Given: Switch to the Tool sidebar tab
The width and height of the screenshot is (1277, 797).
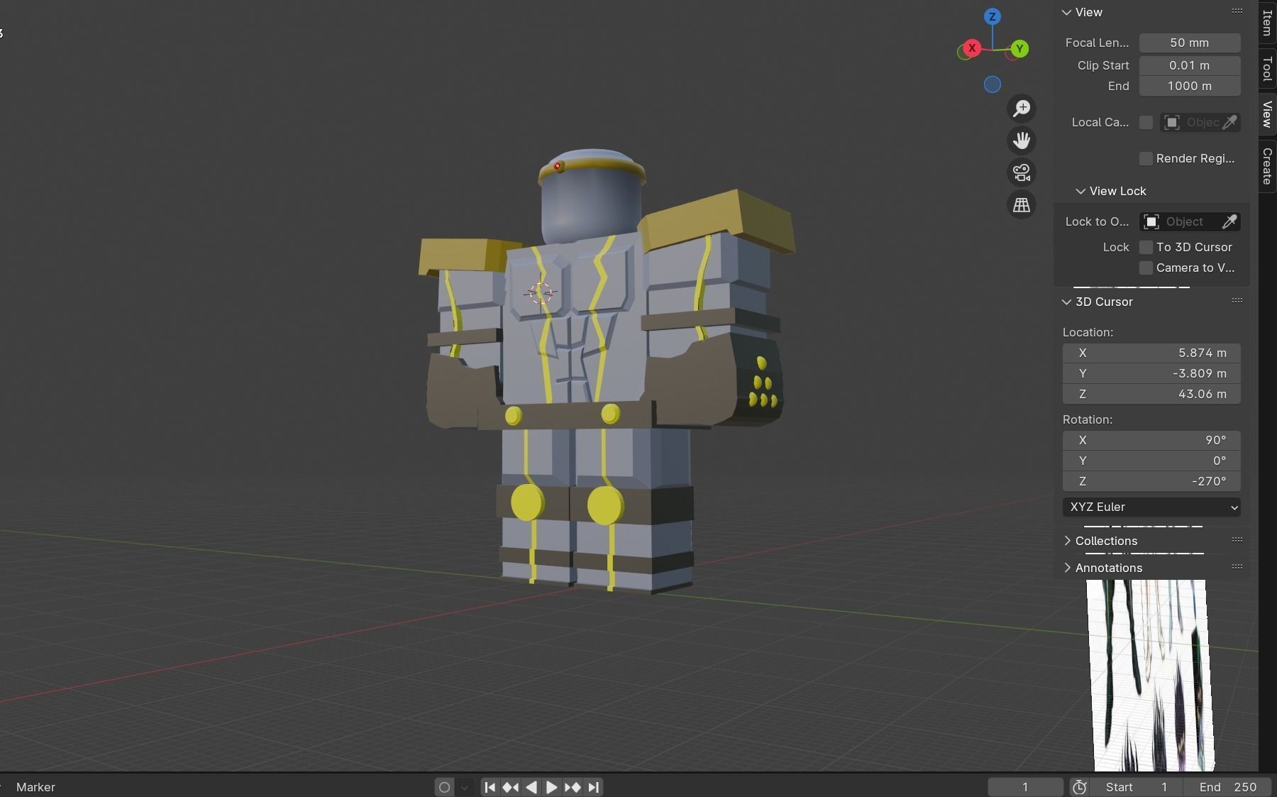Looking at the screenshot, I should point(1268,69).
